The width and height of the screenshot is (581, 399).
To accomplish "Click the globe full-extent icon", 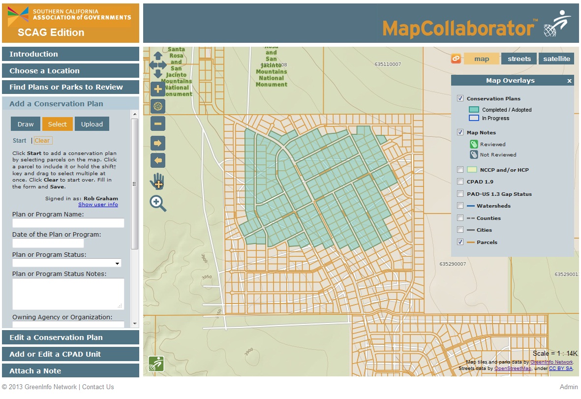I will click(x=158, y=106).
